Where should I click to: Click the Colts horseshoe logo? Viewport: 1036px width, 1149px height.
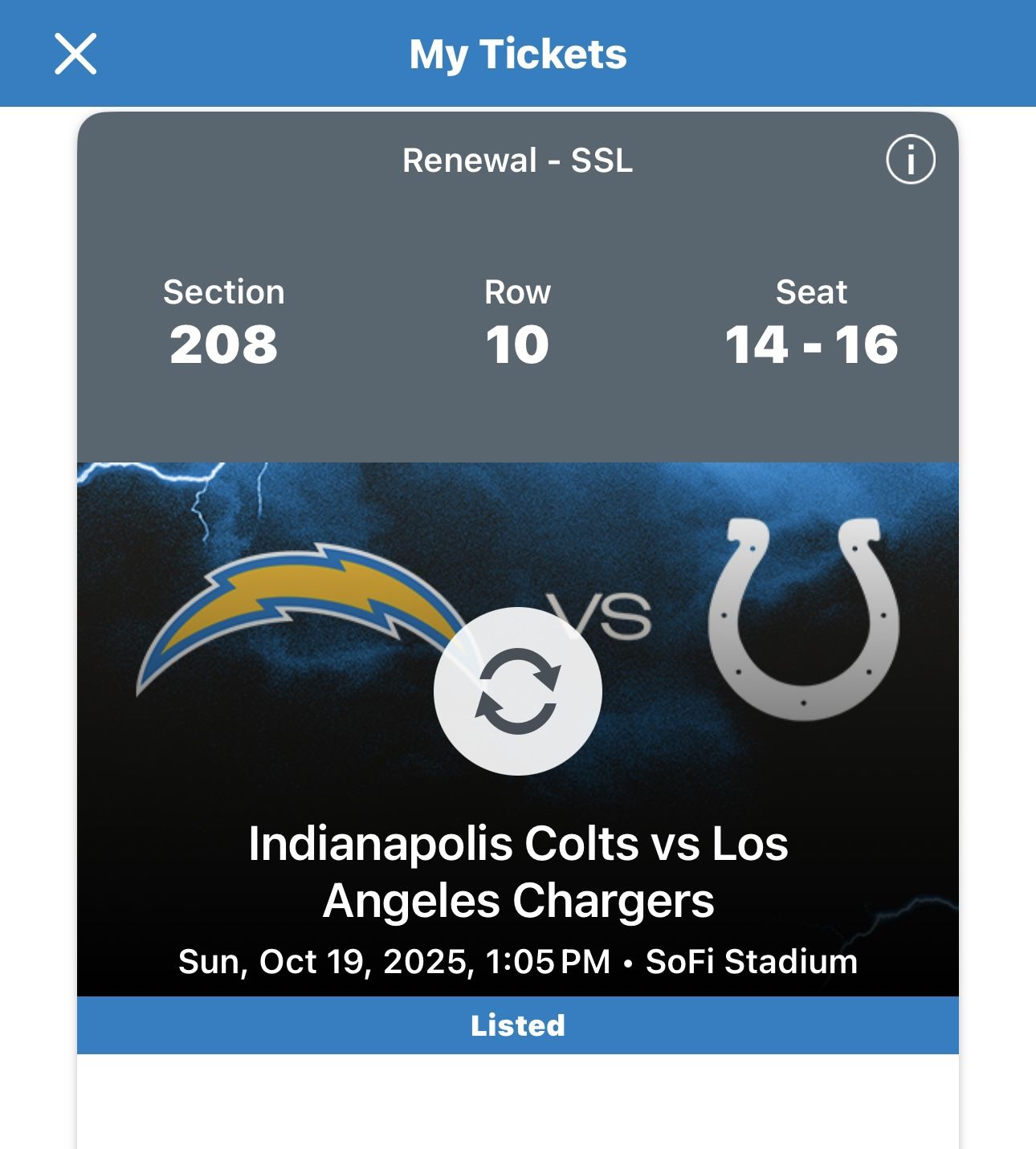pos(804,618)
